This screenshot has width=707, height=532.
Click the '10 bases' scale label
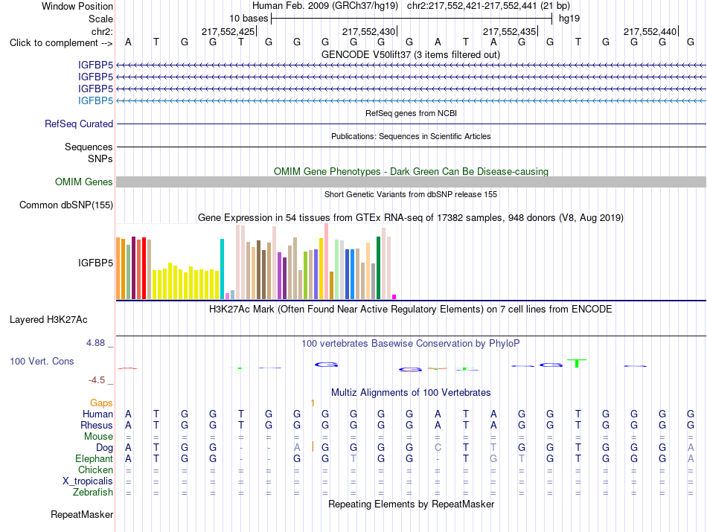[x=249, y=19]
